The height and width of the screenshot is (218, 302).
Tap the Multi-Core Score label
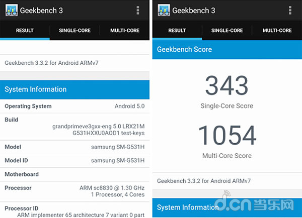pyautogui.click(x=227, y=156)
